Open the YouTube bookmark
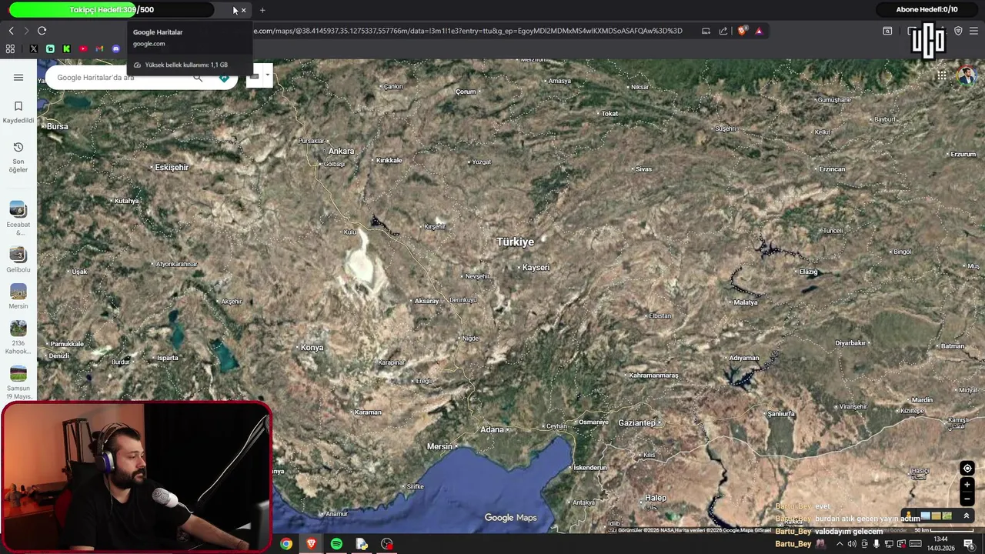Screen dimensions: 985x554 coord(83,48)
